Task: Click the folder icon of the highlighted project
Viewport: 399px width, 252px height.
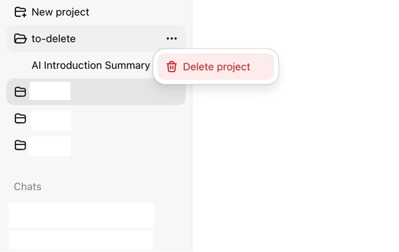Action: click(x=20, y=92)
